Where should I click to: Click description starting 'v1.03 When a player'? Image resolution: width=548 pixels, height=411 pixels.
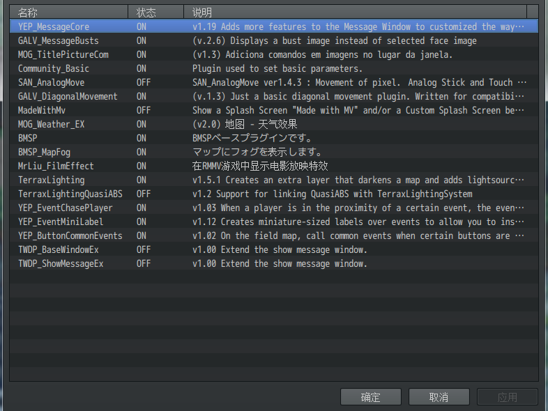358,208
